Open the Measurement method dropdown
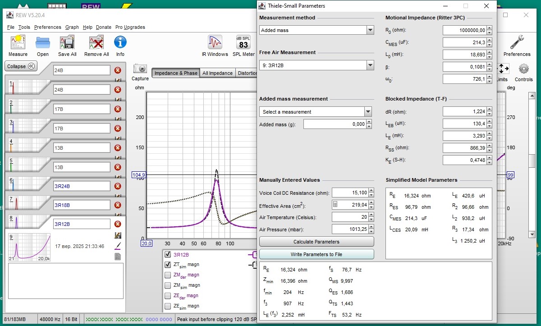 (370, 30)
